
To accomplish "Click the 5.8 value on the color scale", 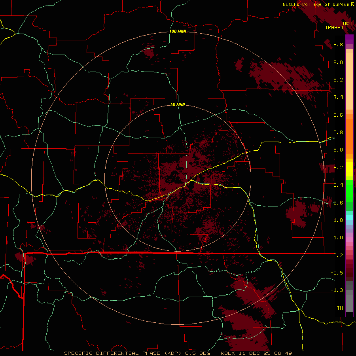I will pyautogui.click(x=338, y=133).
